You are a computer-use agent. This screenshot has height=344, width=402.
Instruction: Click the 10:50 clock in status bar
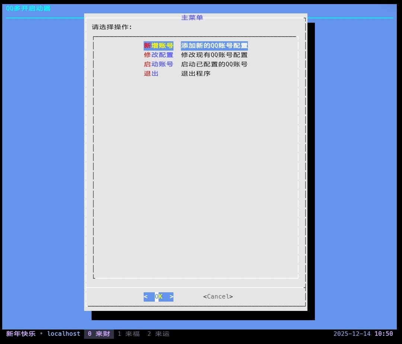pyautogui.click(x=383, y=334)
